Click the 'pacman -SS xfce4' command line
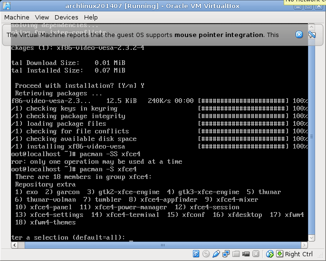Screen dimensions: 326x261 pyautogui.click(x=76, y=154)
